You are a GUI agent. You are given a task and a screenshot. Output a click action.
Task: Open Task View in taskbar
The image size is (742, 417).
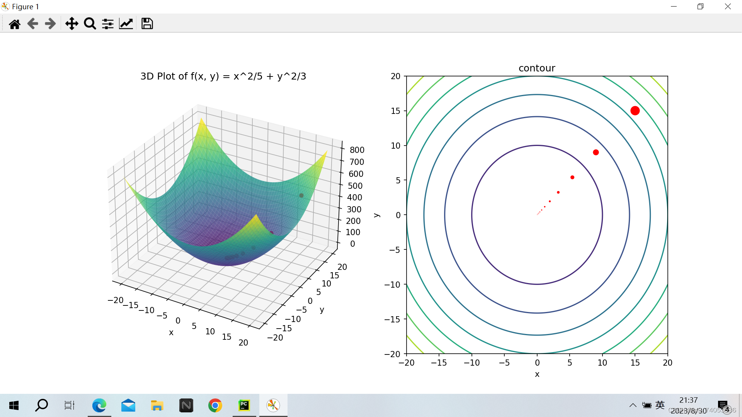pyautogui.click(x=70, y=405)
